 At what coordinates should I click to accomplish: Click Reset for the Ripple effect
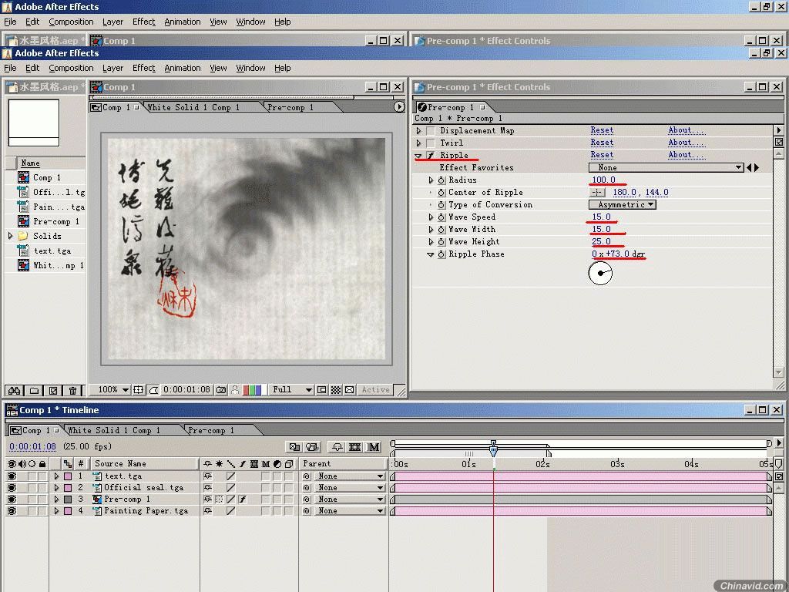point(602,155)
